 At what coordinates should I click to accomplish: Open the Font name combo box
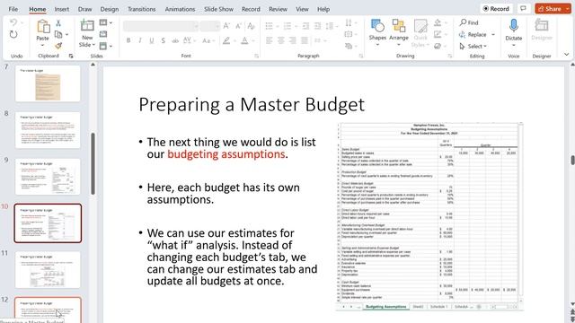coord(161,26)
